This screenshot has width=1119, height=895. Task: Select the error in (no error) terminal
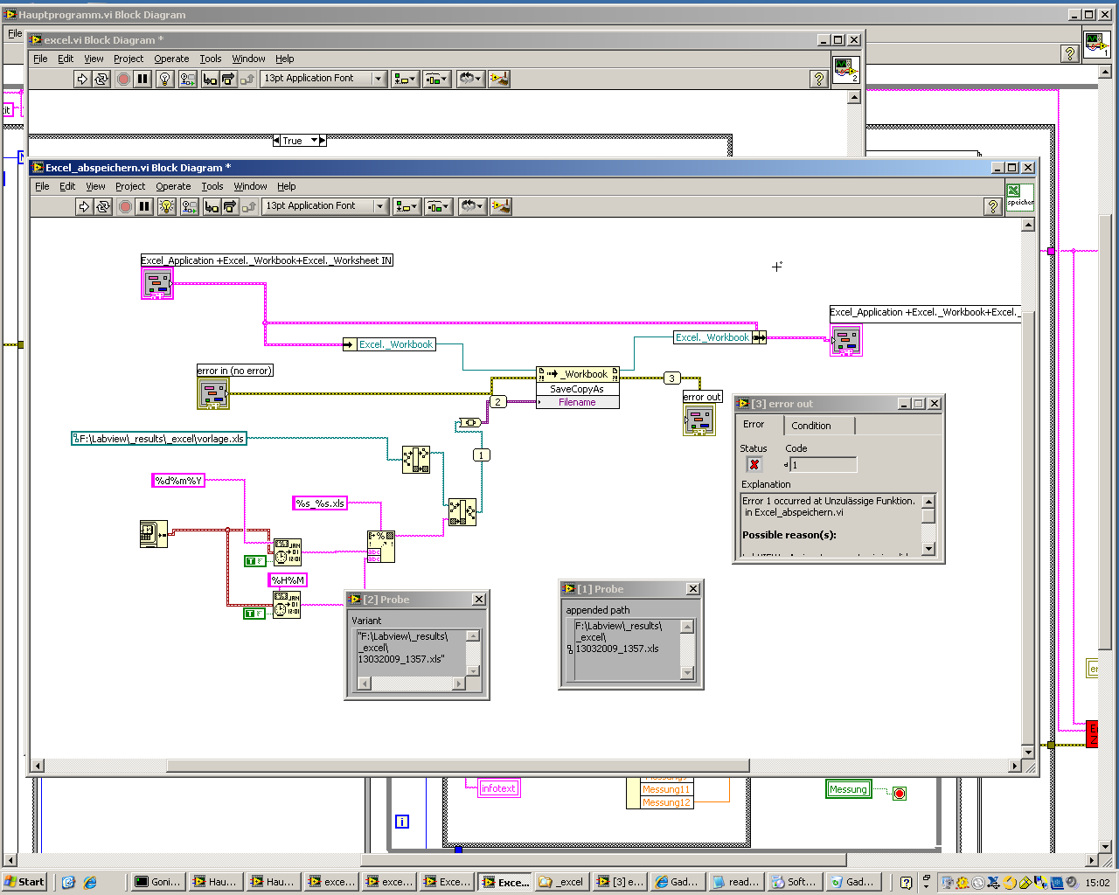[x=213, y=393]
